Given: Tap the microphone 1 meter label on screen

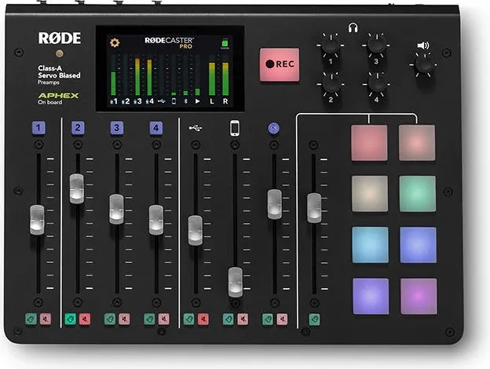Looking at the screenshot, I should coord(114,101).
